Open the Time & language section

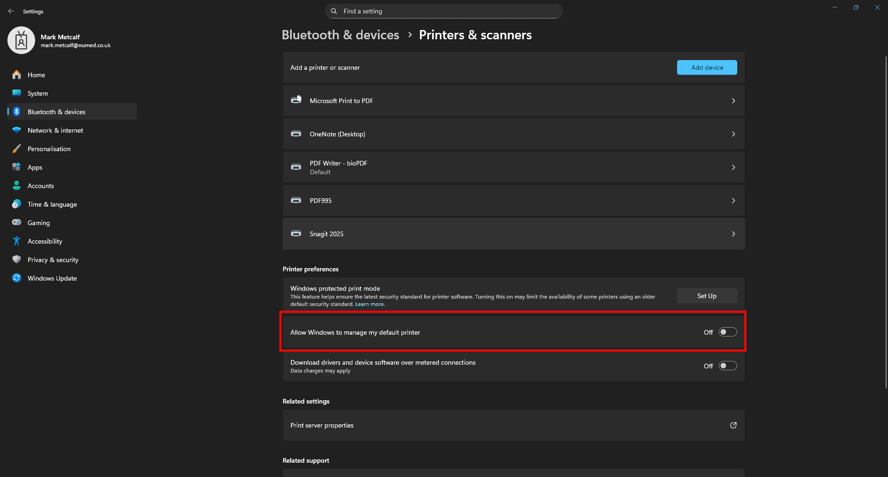[52, 204]
